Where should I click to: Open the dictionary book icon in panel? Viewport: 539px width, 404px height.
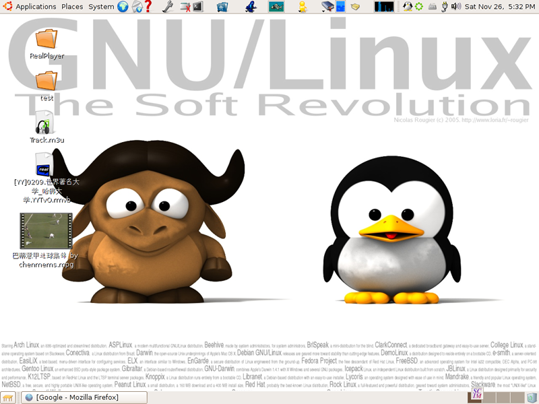click(327, 7)
